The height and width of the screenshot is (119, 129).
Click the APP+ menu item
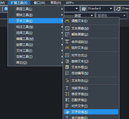pos(70,3)
